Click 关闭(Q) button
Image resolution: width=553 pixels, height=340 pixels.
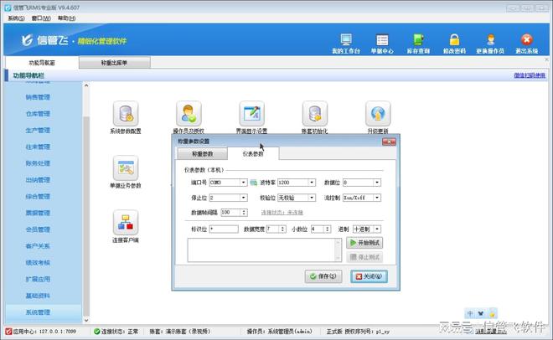tap(369, 276)
